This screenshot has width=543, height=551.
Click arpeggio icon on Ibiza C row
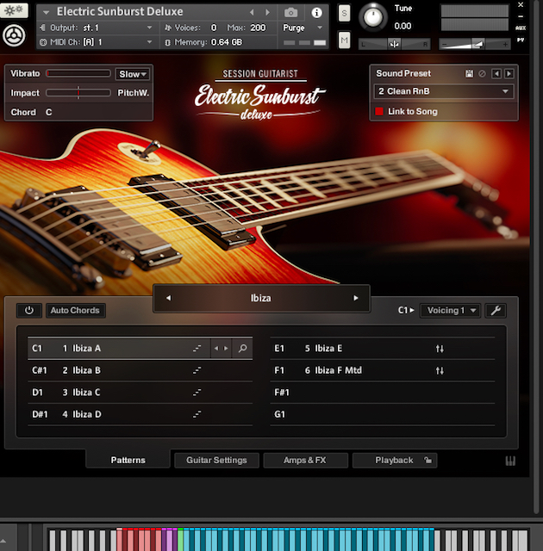pos(197,393)
